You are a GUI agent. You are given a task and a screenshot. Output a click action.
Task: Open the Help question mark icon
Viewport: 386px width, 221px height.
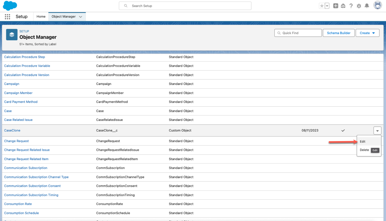(x=351, y=6)
